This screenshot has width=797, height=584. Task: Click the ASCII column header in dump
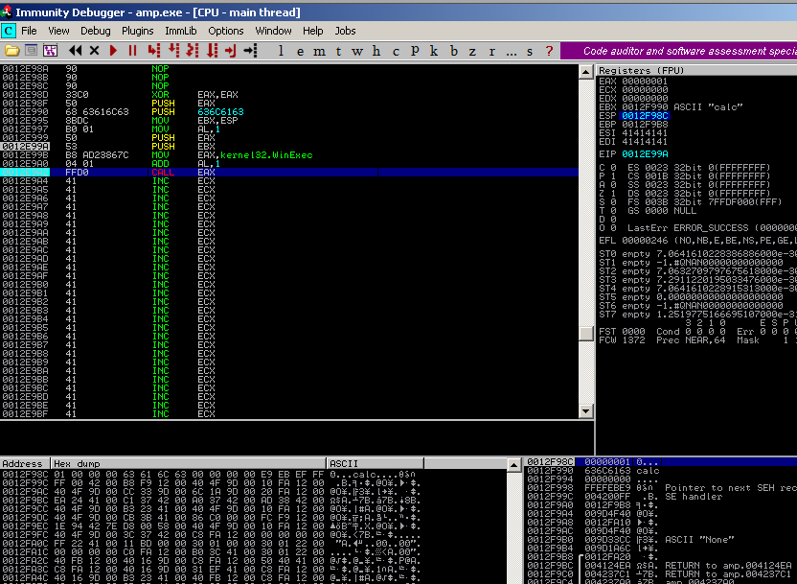pyautogui.click(x=376, y=463)
